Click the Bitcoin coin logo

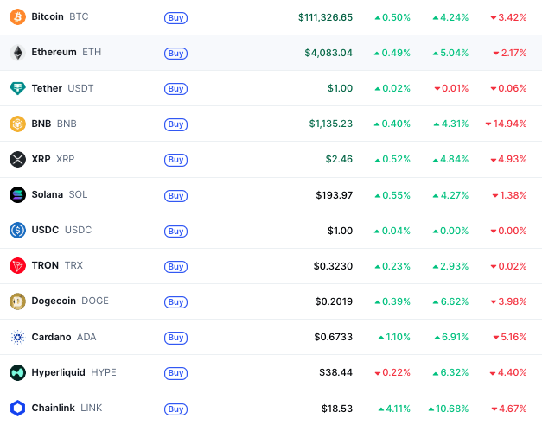click(17, 17)
